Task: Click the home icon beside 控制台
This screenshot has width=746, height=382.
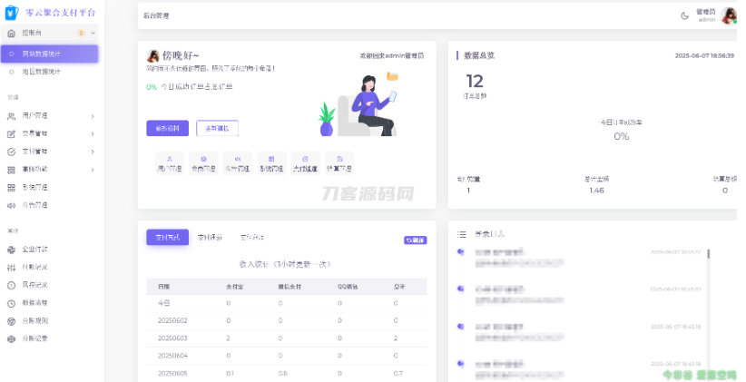Action: (x=12, y=34)
